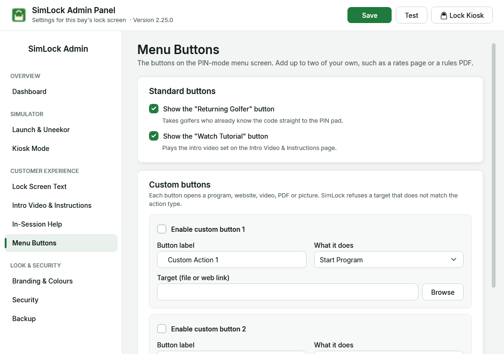Select the Menu Buttons sidebar item
This screenshot has height=354, width=504.
pos(61,243)
